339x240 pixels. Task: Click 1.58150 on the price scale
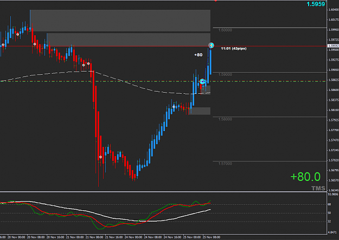tap(334, 110)
